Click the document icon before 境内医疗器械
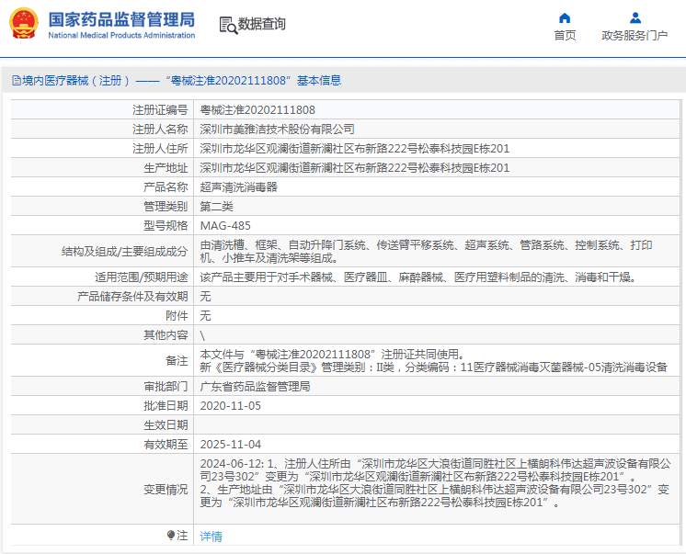Screen dimensions: 686x554 tap(17, 81)
